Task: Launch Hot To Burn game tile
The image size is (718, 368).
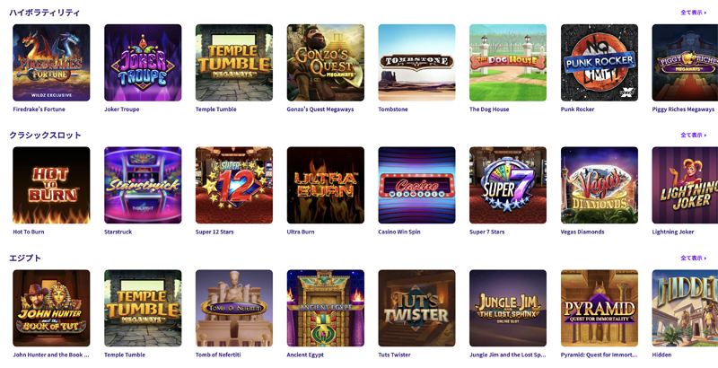Action: [x=51, y=186]
